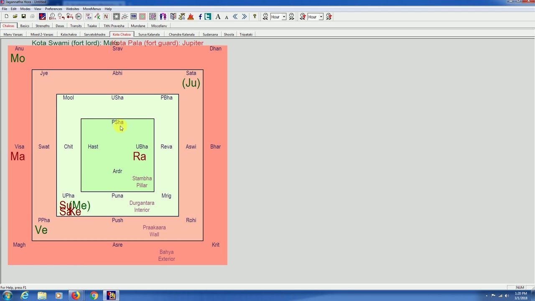
Task: Open Firefox from the taskbar
Action: pos(75,296)
